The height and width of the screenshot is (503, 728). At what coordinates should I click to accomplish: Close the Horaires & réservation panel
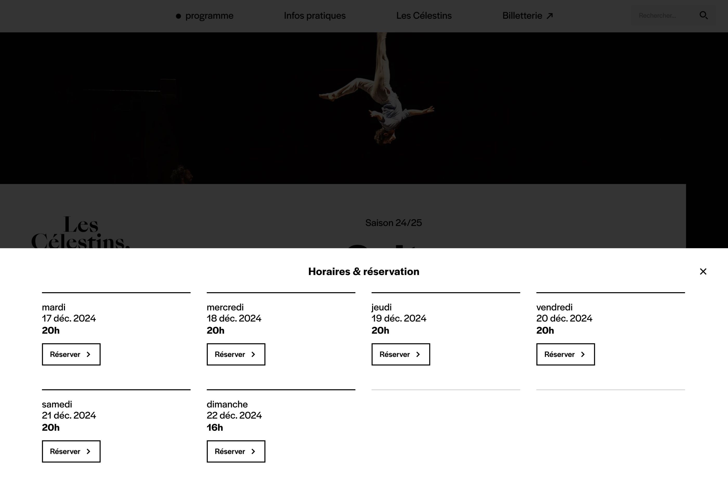click(703, 271)
